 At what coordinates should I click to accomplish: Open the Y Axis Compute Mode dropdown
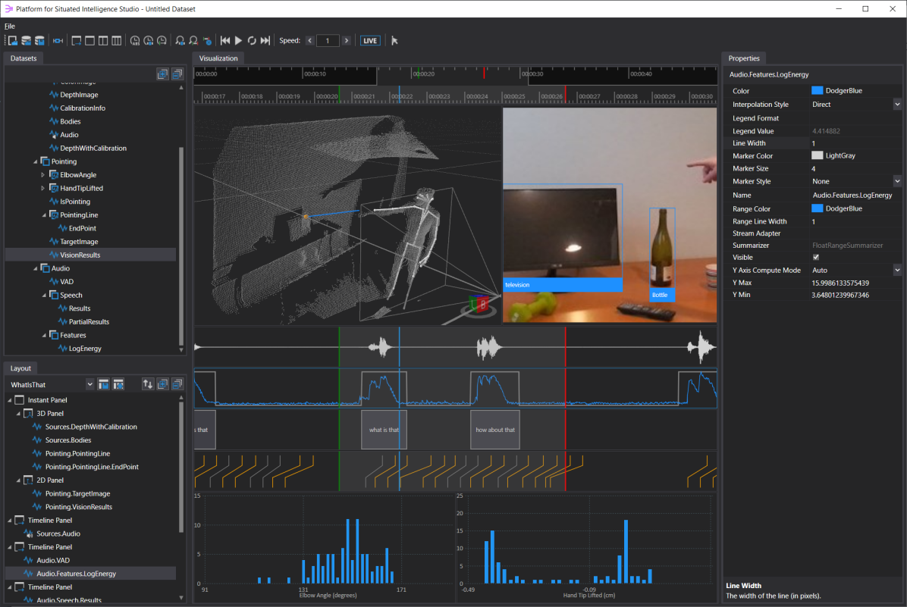click(x=897, y=270)
